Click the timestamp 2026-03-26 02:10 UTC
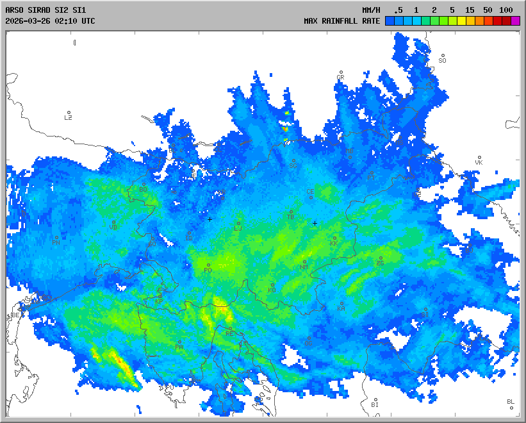Screen dimensions: 526x423 (x=50, y=21)
